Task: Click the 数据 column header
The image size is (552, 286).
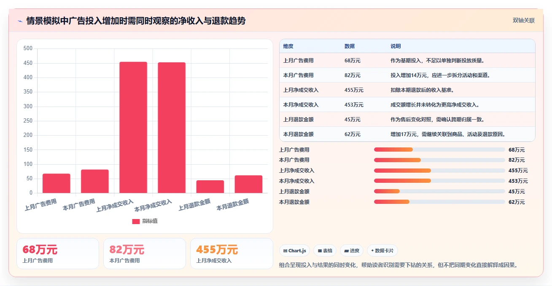Action: pos(350,46)
